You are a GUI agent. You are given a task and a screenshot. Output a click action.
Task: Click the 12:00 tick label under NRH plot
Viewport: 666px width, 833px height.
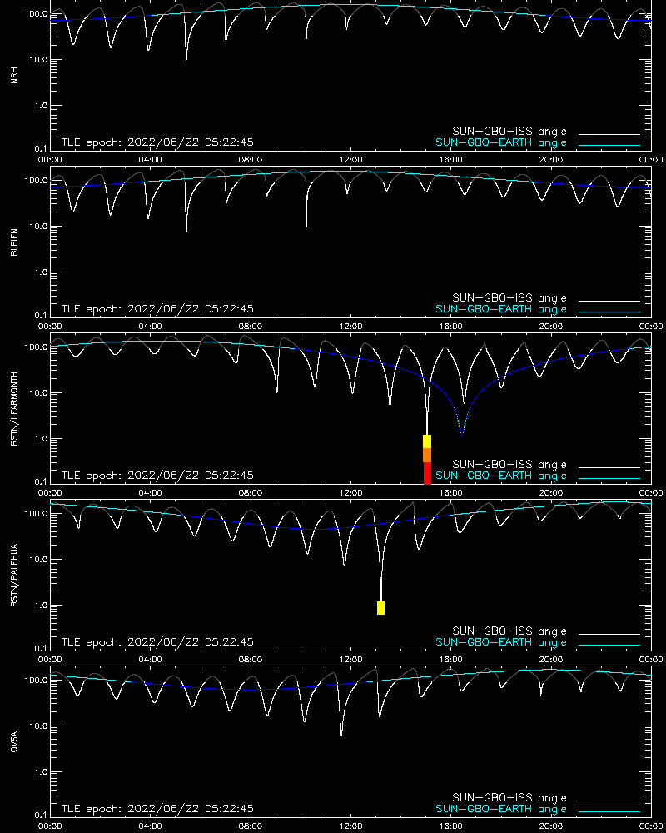350,159
